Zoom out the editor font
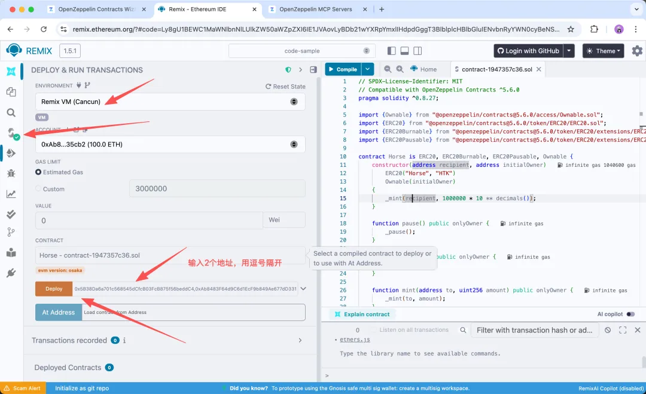Viewport: 646px width, 394px height. click(387, 69)
